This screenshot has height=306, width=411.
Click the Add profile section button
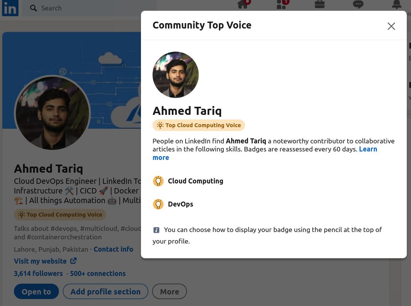tap(106, 291)
